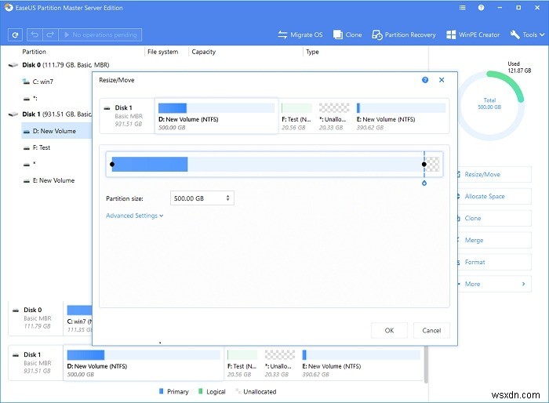Image resolution: width=549 pixels, height=403 pixels.
Task: Select the * partition under Disk 0
Action: [31, 98]
